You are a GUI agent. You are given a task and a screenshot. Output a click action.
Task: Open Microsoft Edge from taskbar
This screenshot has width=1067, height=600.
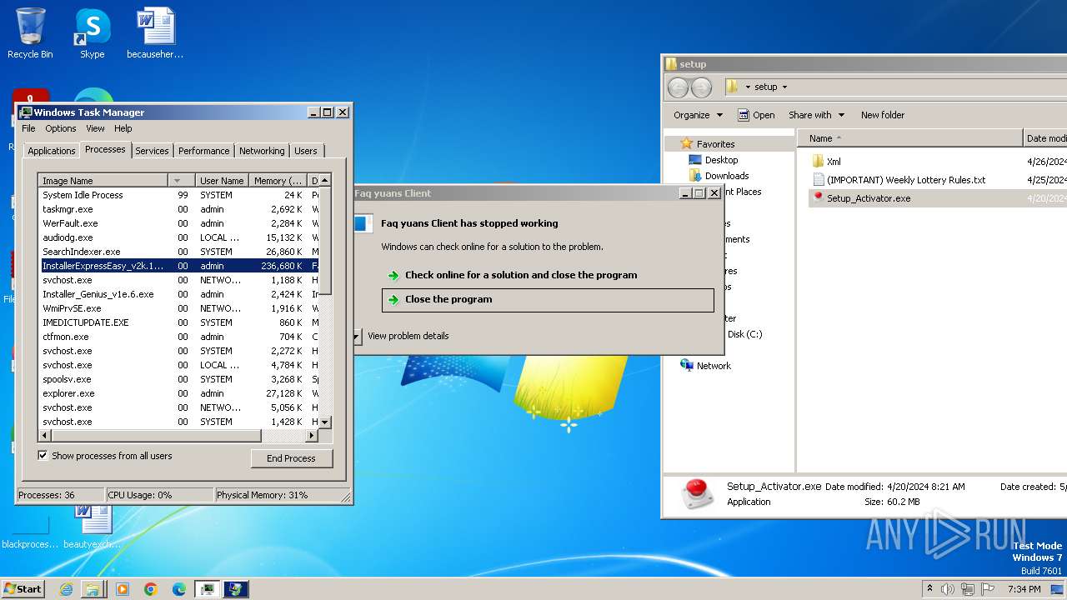pos(179,589)
